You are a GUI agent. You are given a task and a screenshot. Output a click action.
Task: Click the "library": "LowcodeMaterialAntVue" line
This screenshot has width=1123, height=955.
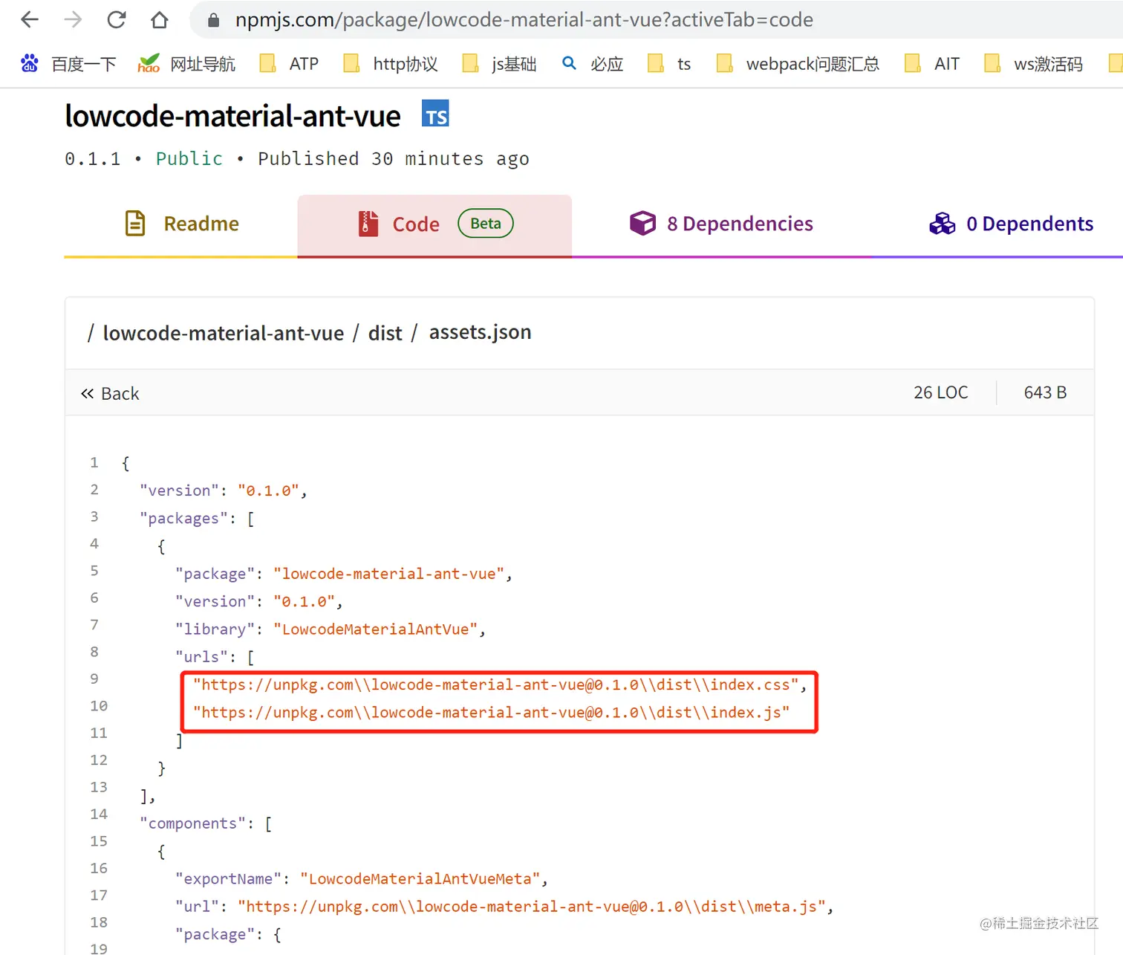coord(331,629)
